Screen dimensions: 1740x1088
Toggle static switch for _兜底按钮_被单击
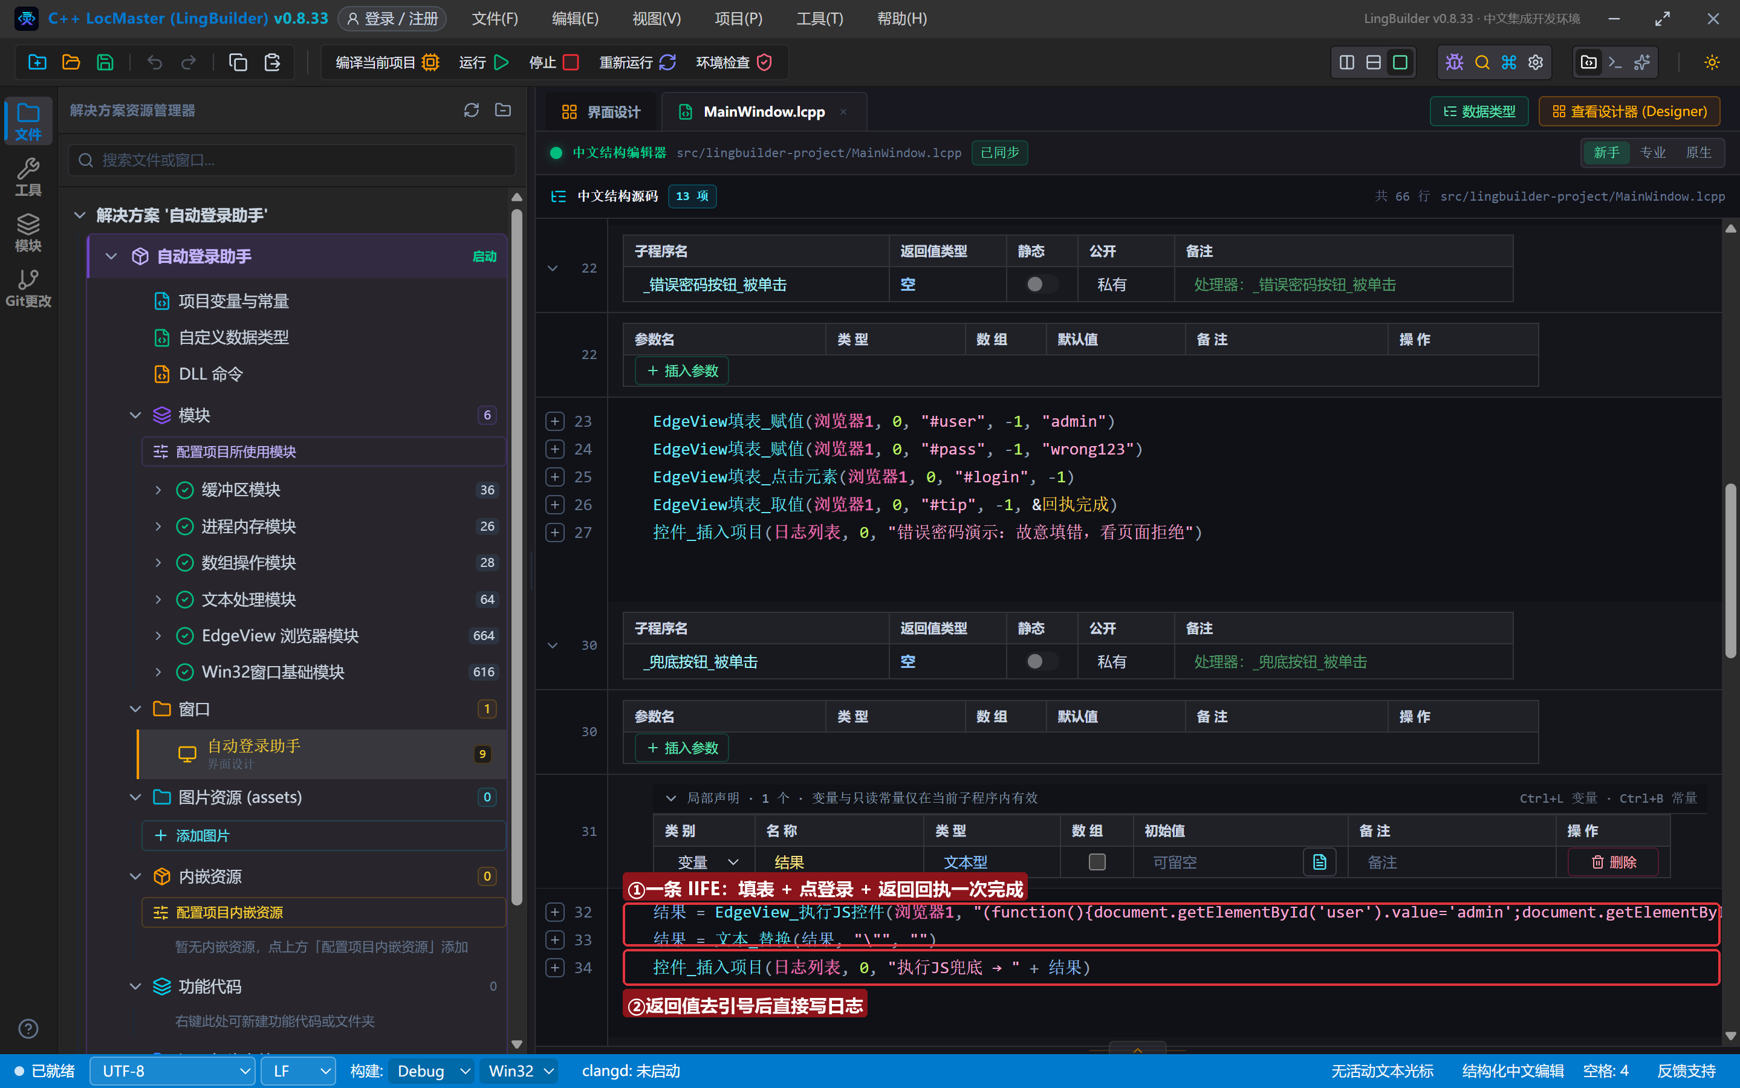[x=1041, y=661]
